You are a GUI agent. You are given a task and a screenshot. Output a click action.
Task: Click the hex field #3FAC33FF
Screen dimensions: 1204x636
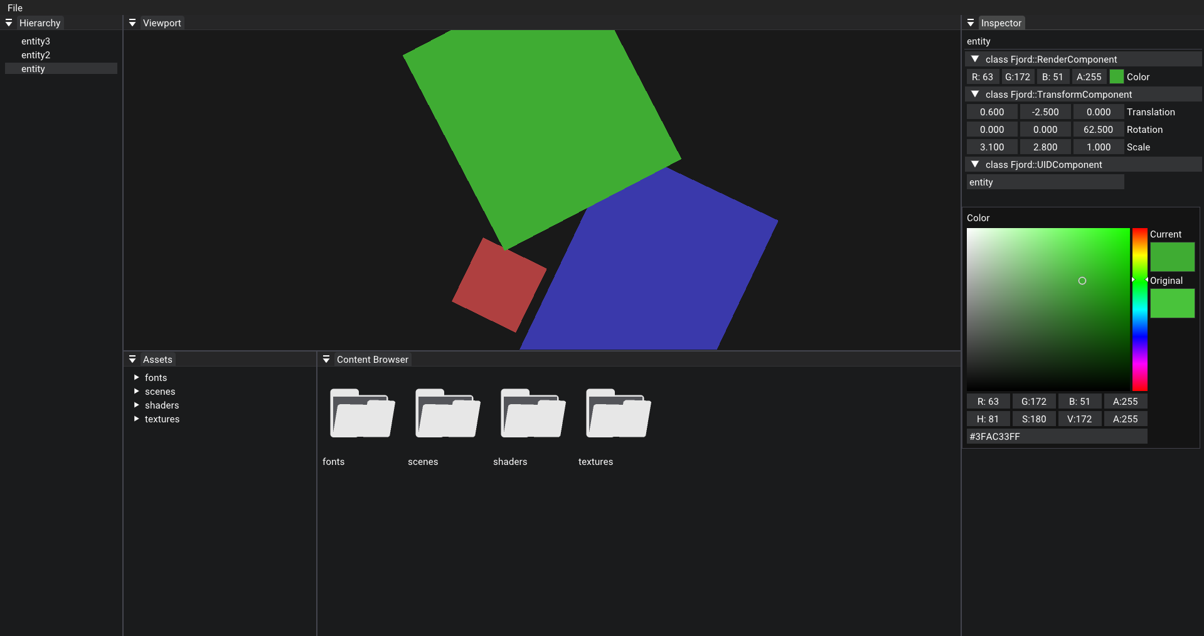click(x=1057, y=437)
